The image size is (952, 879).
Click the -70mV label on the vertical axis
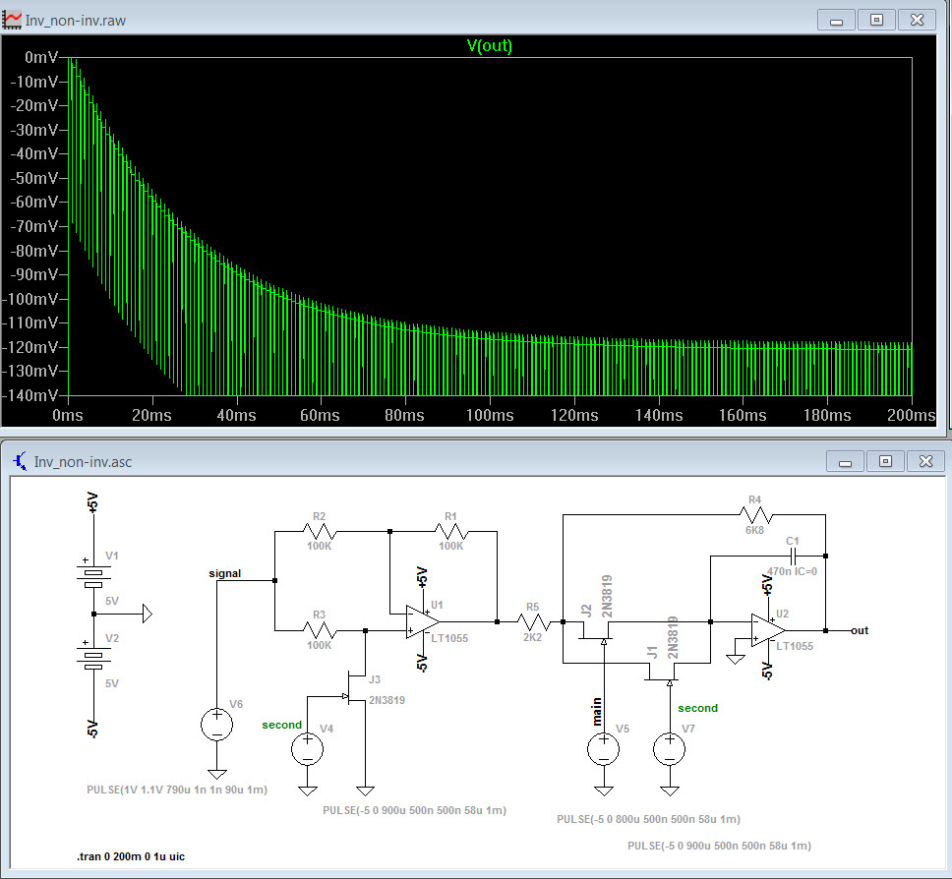tap(35, 226)
